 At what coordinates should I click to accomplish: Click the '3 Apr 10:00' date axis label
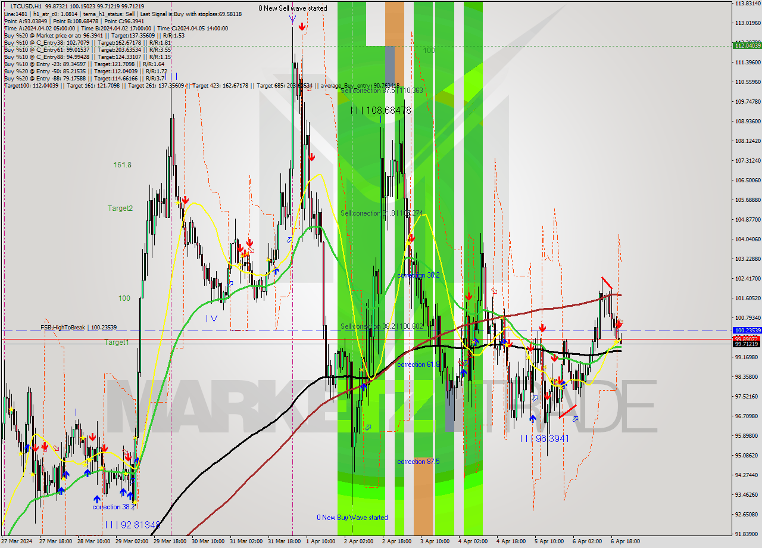tap(435, 541)
